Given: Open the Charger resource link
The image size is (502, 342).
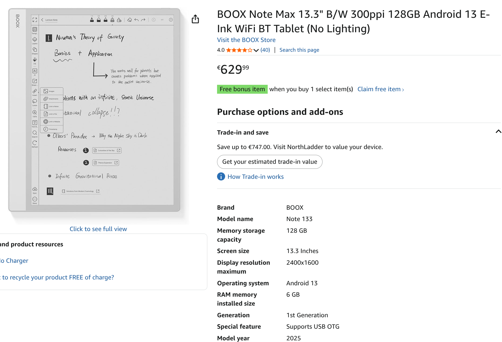Looking at the screenshot, I should click(x=14, y=261).
